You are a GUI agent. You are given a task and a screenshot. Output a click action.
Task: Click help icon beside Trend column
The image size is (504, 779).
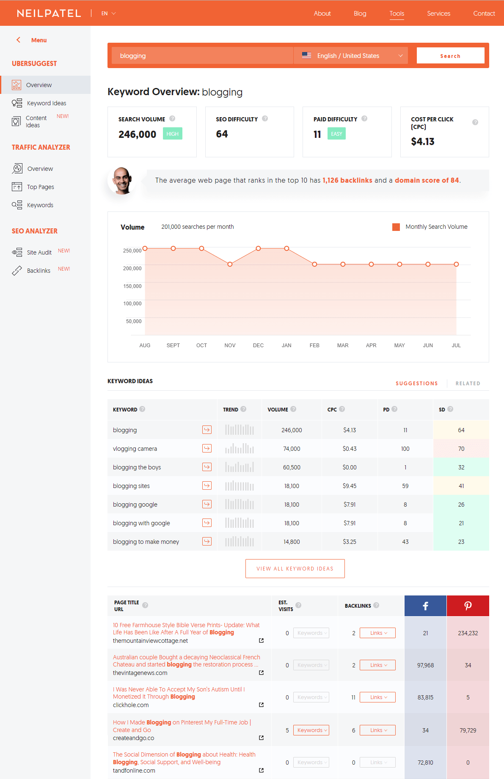pyautogui.click(x=243, y=409)
